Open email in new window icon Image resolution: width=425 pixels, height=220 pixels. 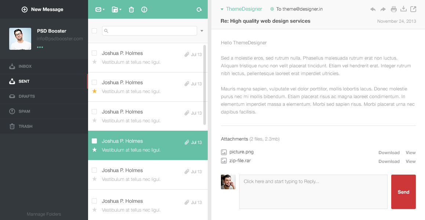tap(413, 9)
